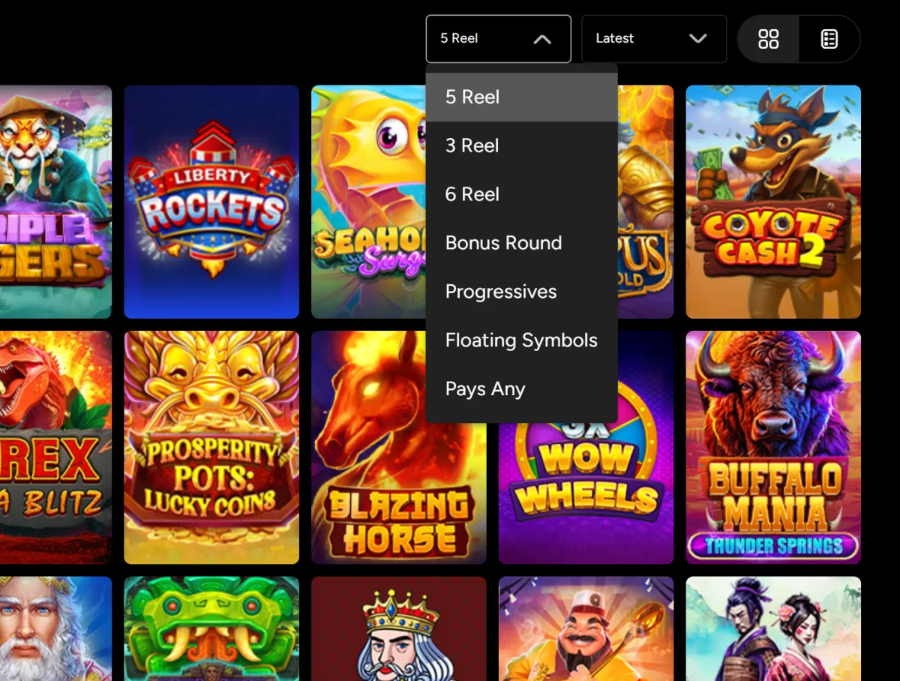Image resolution: width=900 pixels, height=681 pixels.
Task: Collapse the 5 Reel filter dropdown
Action: 499,39
